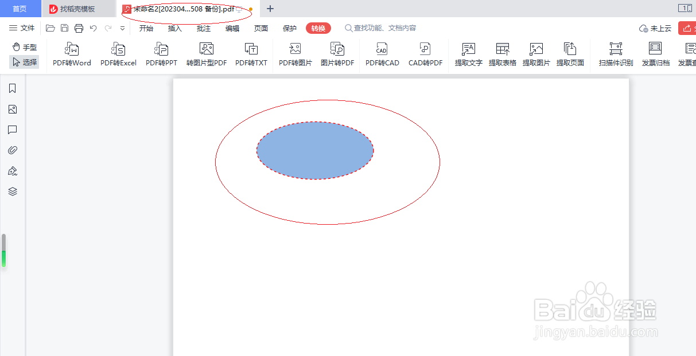Switch to the 插入 ribbon tab
Viewport: 696px width, 356px height.
click(x=175, y=28)
